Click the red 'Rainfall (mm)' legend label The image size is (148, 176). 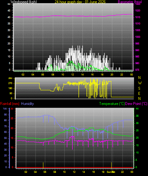pos(10,104)
